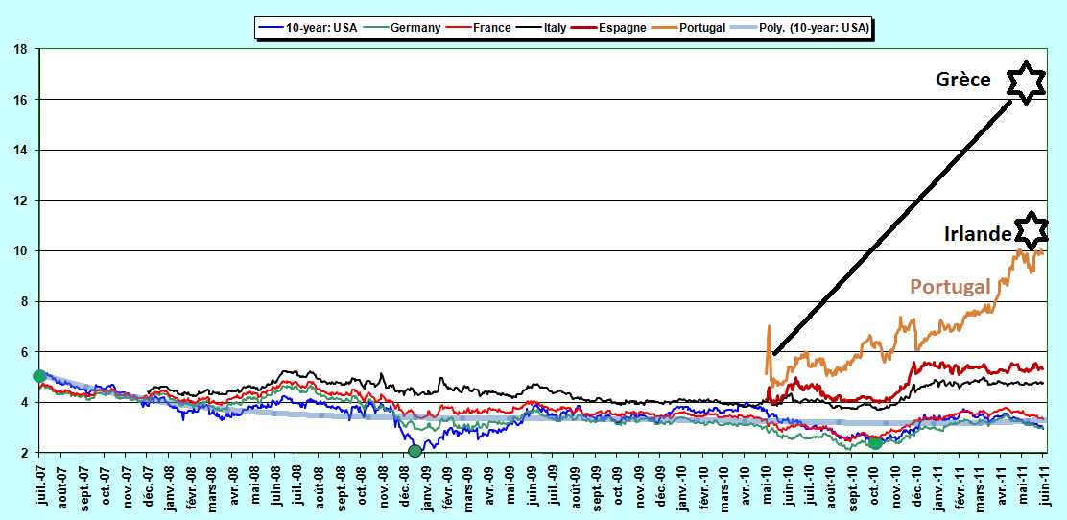Click the juin-11 x-axis label
Image resolution: width=1067 pixels, height=520 pixels.
pos(1045,486)
